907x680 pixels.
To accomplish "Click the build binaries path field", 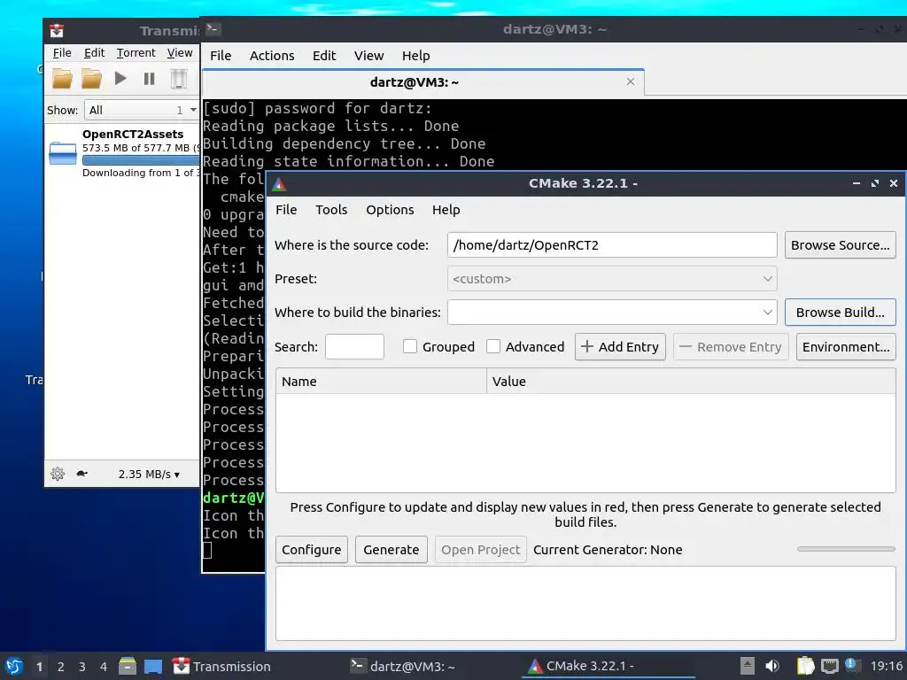I will 612,313.
